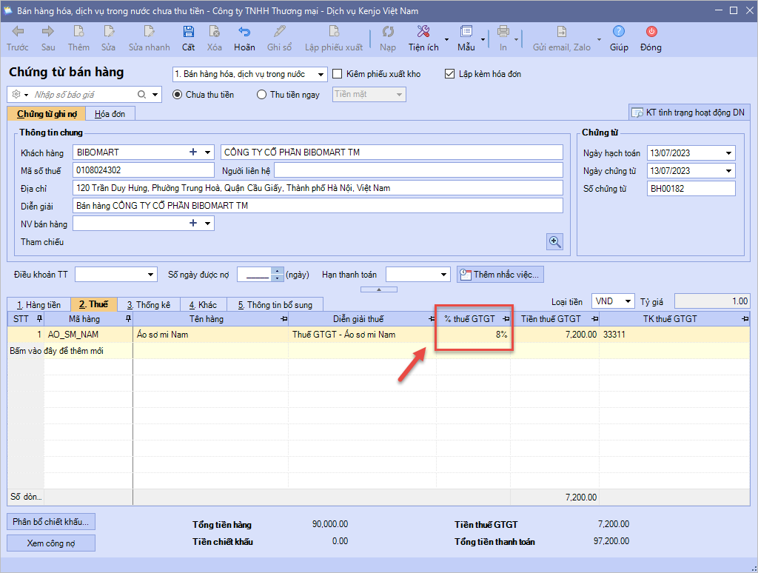Click the plus icon in Khách hàng field
The width and height of the screenshot is (758, 573).
coord(193,153)
